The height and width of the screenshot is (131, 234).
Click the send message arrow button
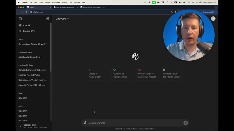[186, 123]
